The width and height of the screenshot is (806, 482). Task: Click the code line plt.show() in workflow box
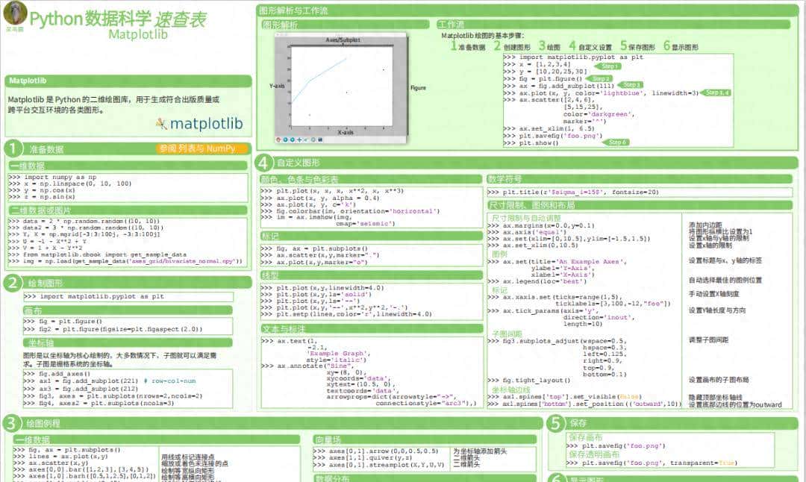pyautogui.click(x=531, y=143)
